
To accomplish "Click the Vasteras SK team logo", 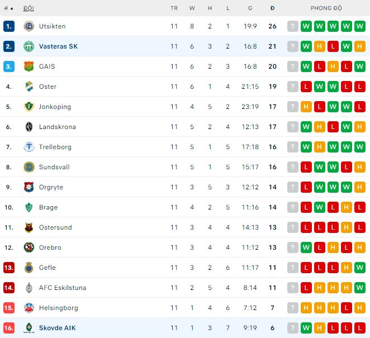I will [29, 46].
